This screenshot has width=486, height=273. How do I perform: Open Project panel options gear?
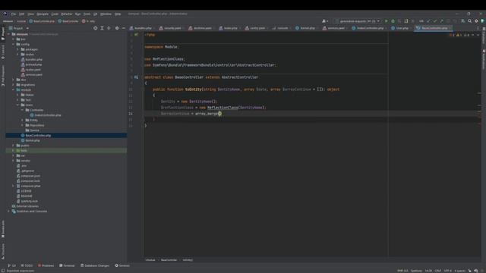117,28
